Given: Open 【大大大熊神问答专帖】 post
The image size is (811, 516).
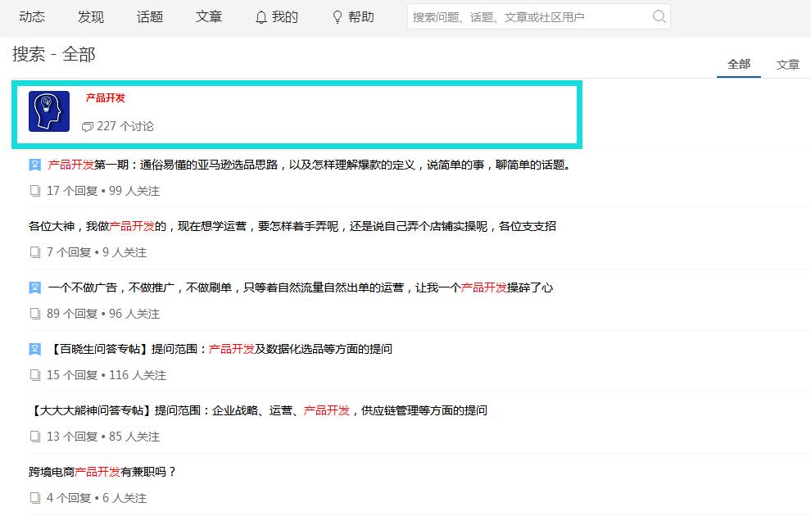Looking at the screenshot, I should coord(258,410).
